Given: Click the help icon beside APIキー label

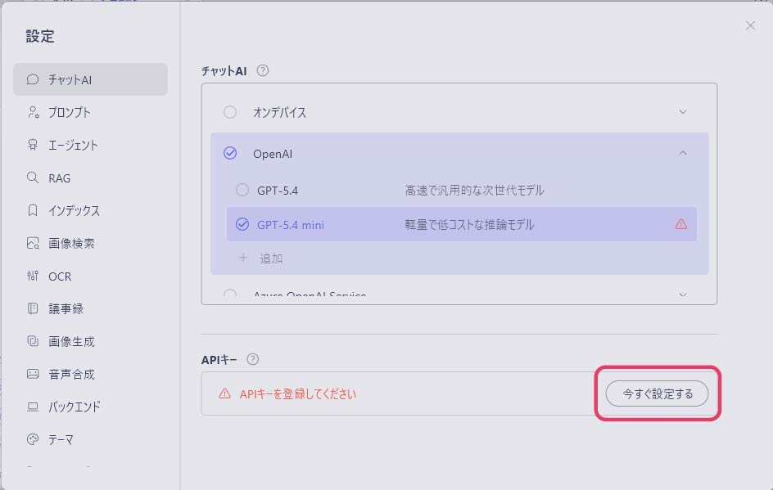Looking at the screenshot, I should point(252,359).
